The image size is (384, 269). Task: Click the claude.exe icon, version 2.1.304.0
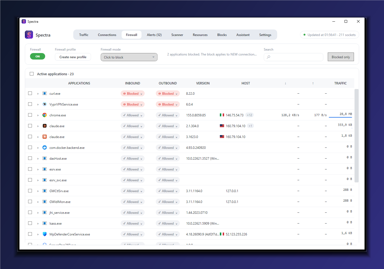pyautogui.click(x=45, y=126)
